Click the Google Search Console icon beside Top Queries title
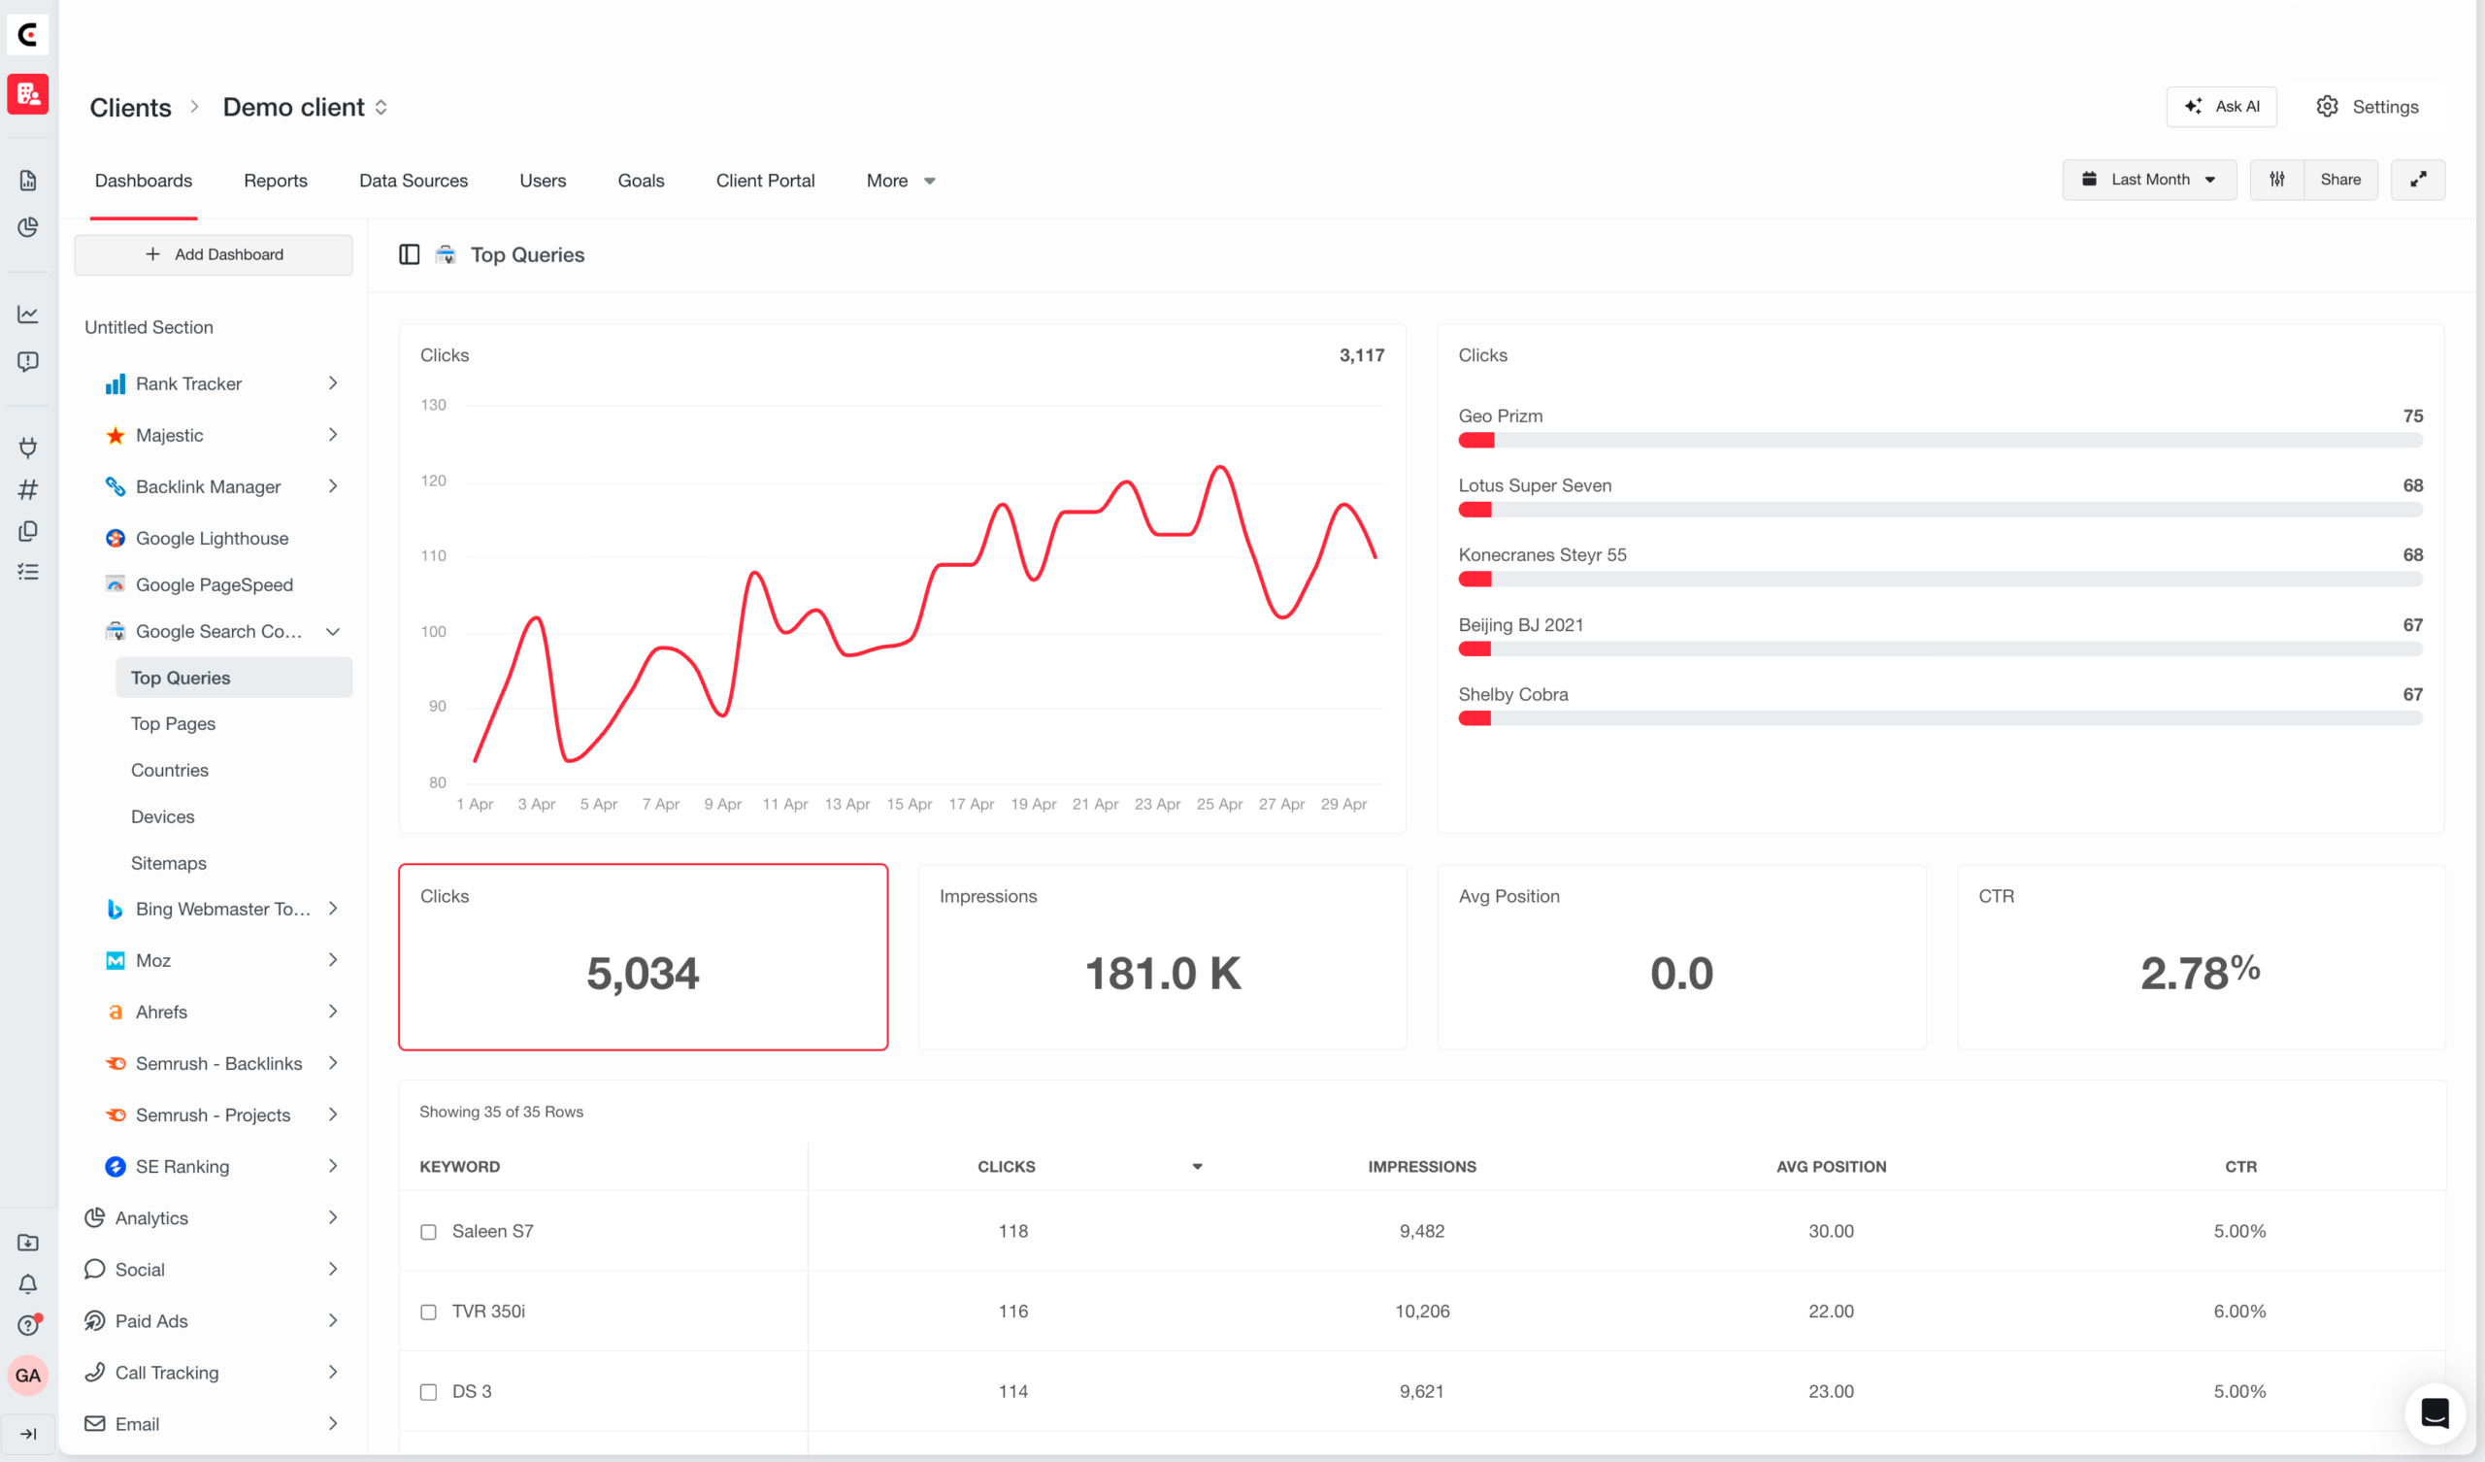This screenshot has width=2485, height=1462. click(x=446, y=254)
